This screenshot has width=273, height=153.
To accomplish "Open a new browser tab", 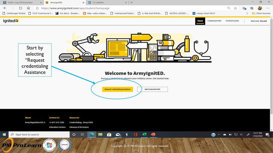I will 132,2.
